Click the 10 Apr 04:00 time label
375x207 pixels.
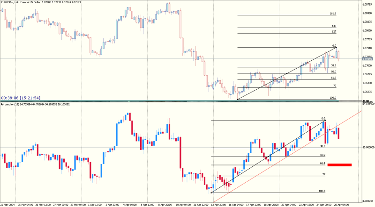pos(183,205)
